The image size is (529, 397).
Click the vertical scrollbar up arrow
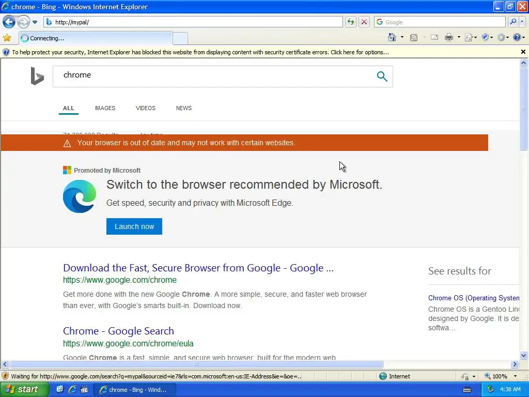coord(524,63)
